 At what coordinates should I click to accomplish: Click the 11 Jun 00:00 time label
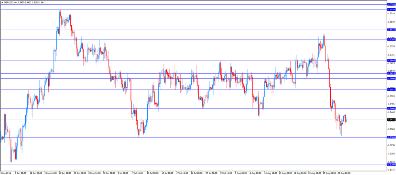click(x=36, y=173)
